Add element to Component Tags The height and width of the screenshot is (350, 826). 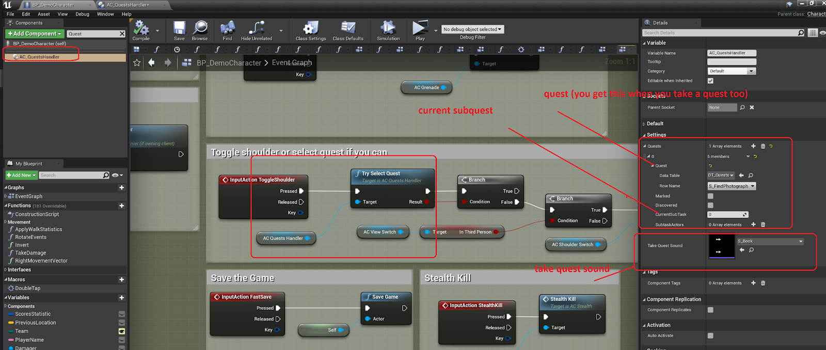point(753,283)
